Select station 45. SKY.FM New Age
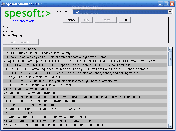This screenshot has width=176, height=131. 85,125
